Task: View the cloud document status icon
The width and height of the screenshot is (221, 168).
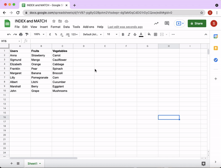Action: coord(66,21)
